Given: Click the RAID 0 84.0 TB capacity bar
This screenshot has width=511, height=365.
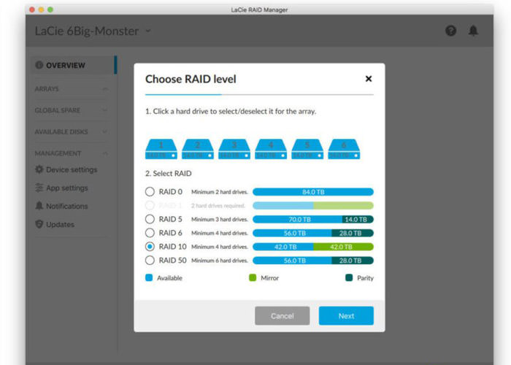Looking at the screenshot, I should click(x=313, y=192).
